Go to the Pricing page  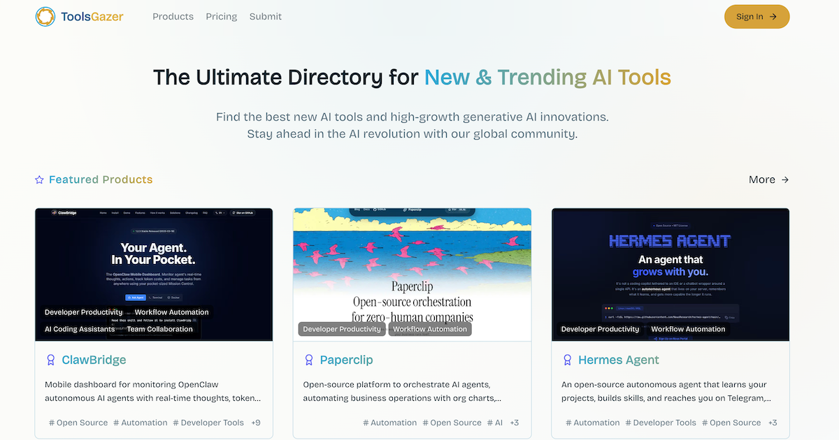[x=222, y=16]
